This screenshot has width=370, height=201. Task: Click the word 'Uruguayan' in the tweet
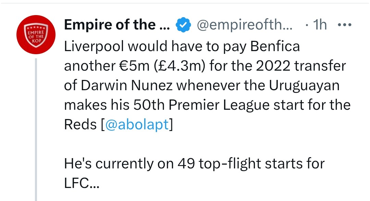click(x=304, y=86)
